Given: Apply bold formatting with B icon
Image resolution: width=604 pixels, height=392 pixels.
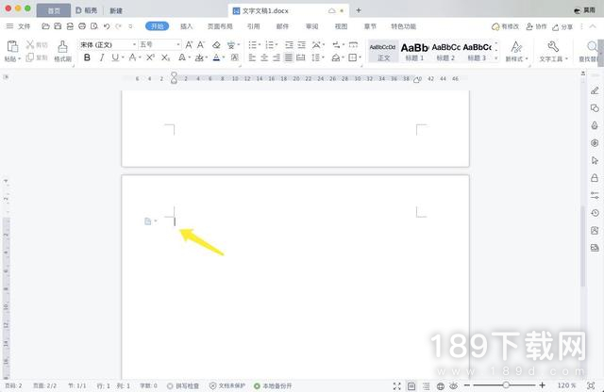Looking at the screenshot, I should [87, 57].
